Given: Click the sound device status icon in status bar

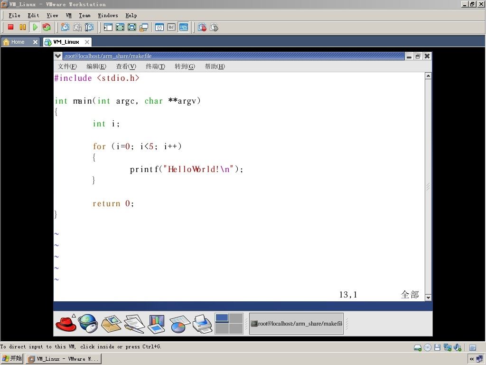Looking at the screenshot, I should point(458,347).
